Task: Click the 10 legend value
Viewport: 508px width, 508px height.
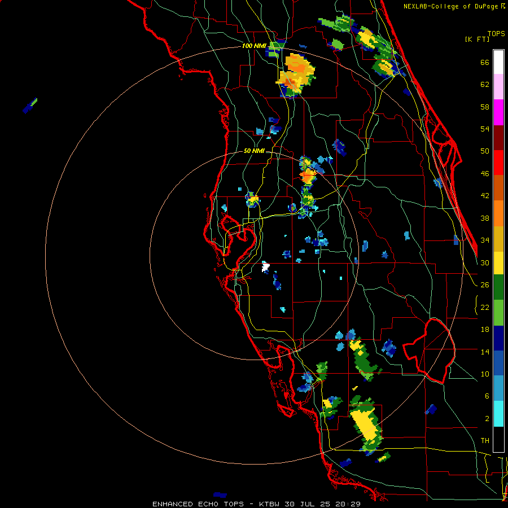Action: point(485,374)
